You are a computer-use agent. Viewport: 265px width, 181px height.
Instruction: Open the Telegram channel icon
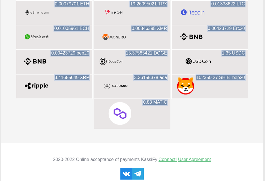(138, 174)
